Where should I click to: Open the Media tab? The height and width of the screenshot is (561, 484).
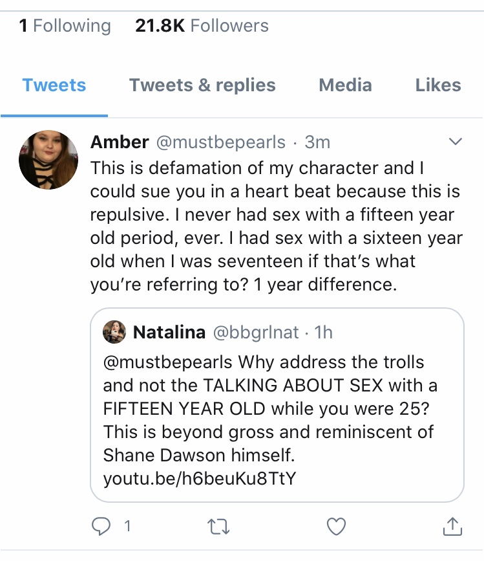point(345,85)
